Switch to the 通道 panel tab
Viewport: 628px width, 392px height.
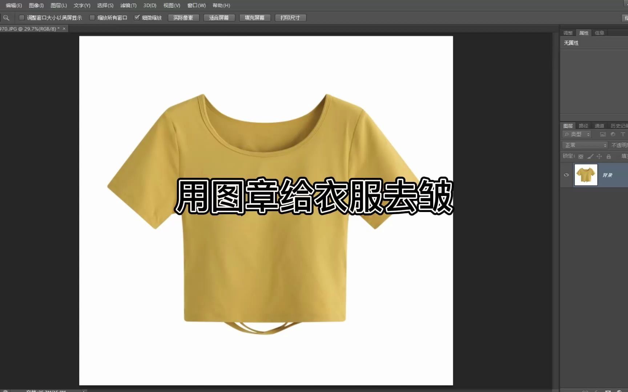(600, 126)
